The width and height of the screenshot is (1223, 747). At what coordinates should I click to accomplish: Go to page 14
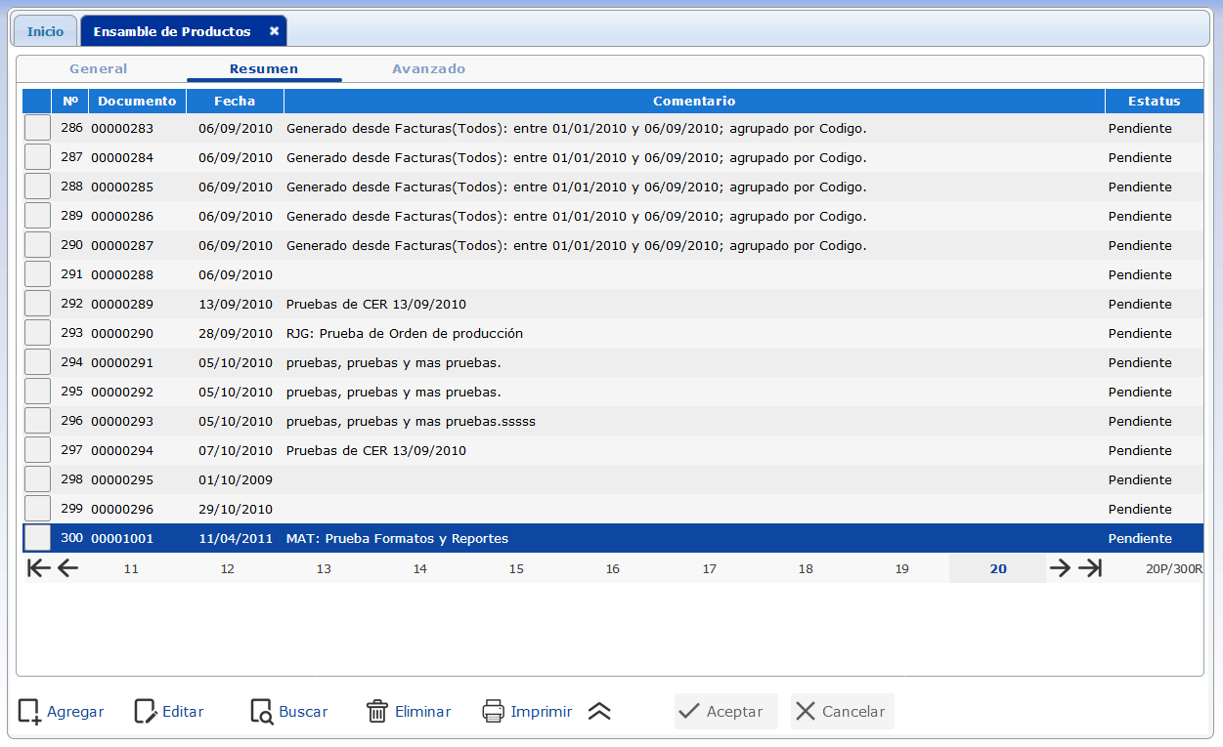tap(419, 568)
